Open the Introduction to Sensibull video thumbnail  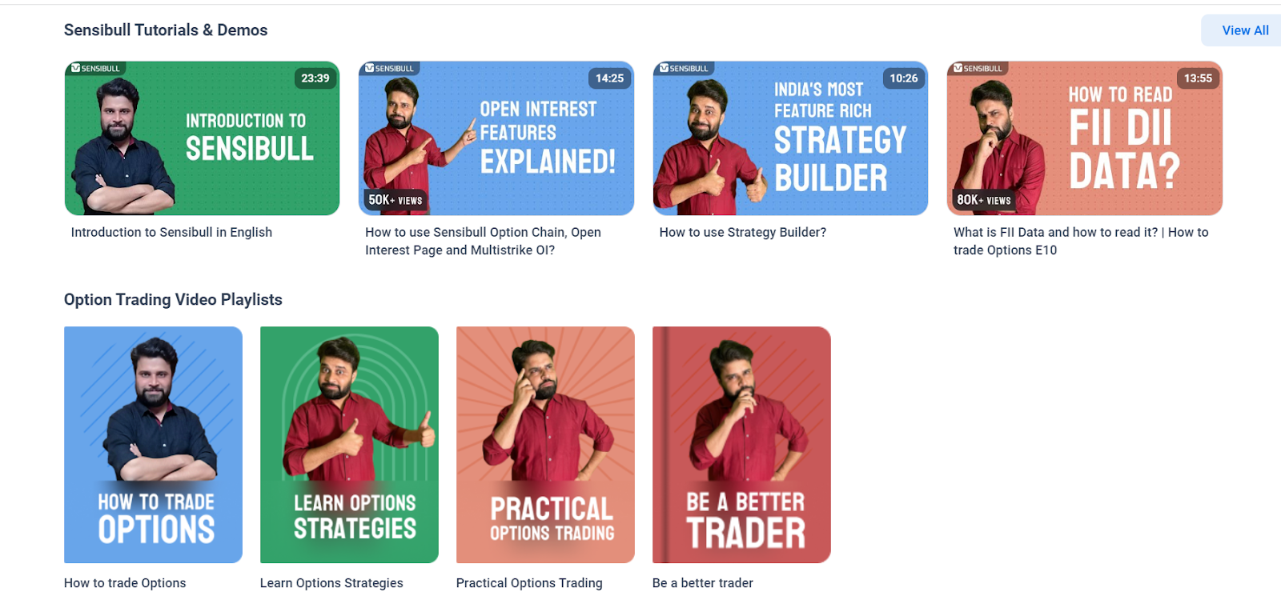[202, 138]
